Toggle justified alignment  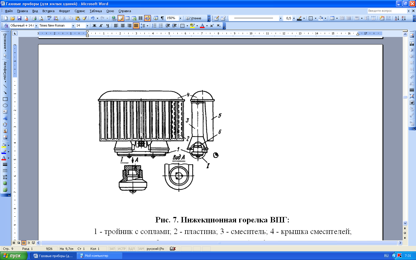click(x=136, y=26)
